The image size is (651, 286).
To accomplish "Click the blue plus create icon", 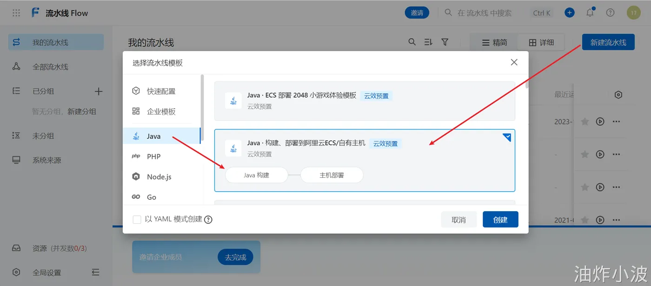I will 570,13.
